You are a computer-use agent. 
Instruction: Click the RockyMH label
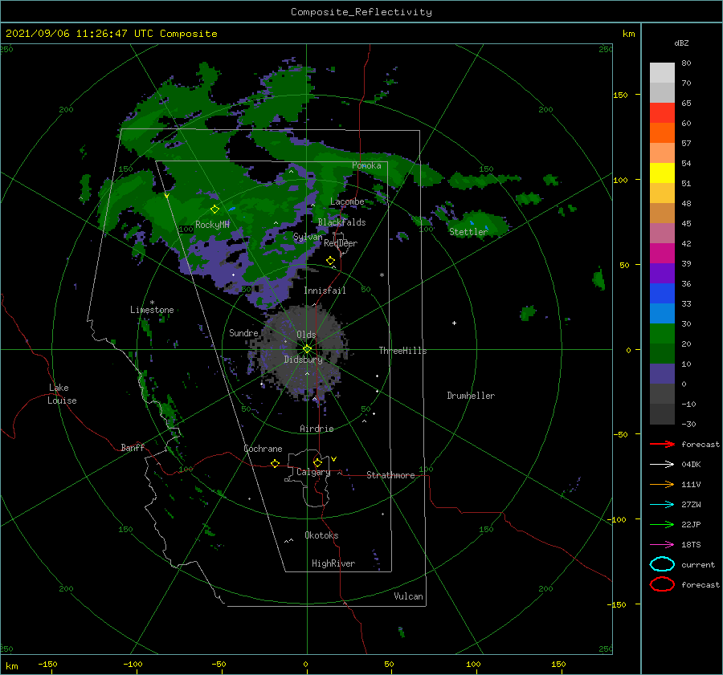212,225
